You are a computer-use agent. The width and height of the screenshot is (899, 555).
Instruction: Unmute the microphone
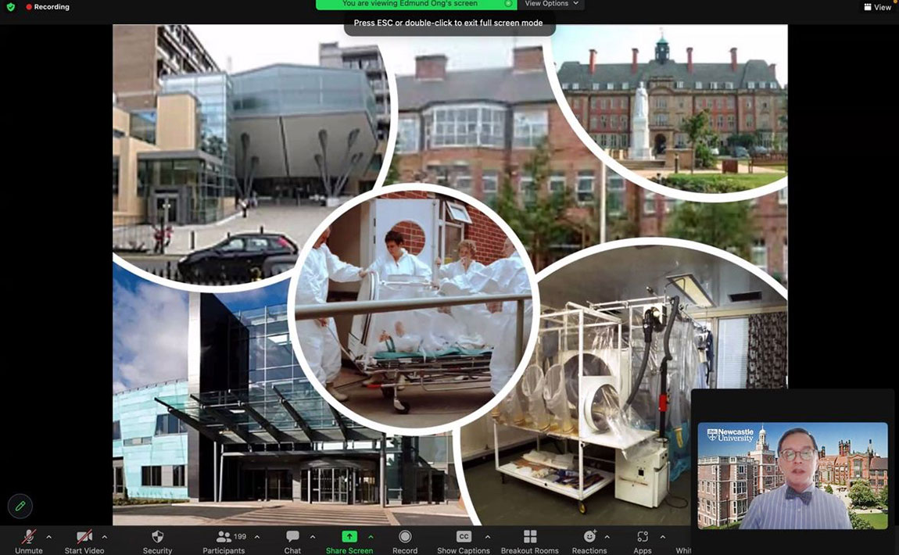point(29,541)
